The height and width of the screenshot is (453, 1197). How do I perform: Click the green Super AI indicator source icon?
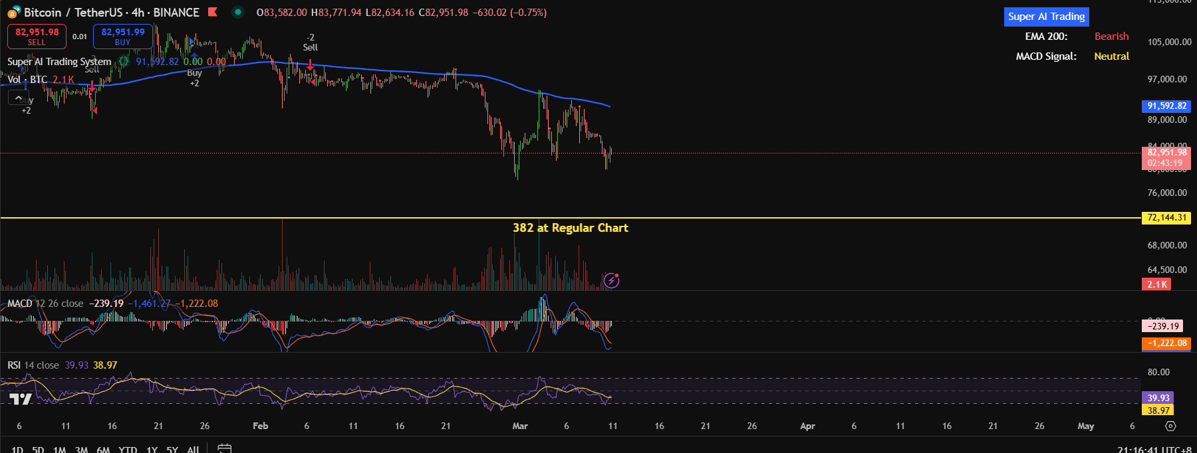(123, 61)
